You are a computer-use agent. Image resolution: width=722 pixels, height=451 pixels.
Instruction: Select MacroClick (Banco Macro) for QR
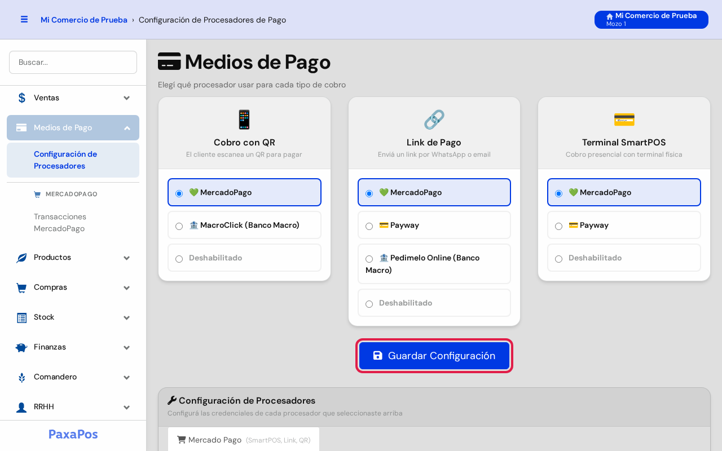click(244, 225)
